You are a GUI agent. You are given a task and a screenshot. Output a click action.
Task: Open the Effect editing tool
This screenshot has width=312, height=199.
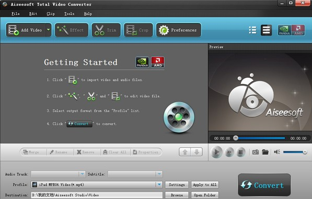coord(72,30)
